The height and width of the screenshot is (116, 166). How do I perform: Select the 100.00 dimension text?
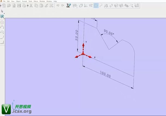(x=105, y=74)
